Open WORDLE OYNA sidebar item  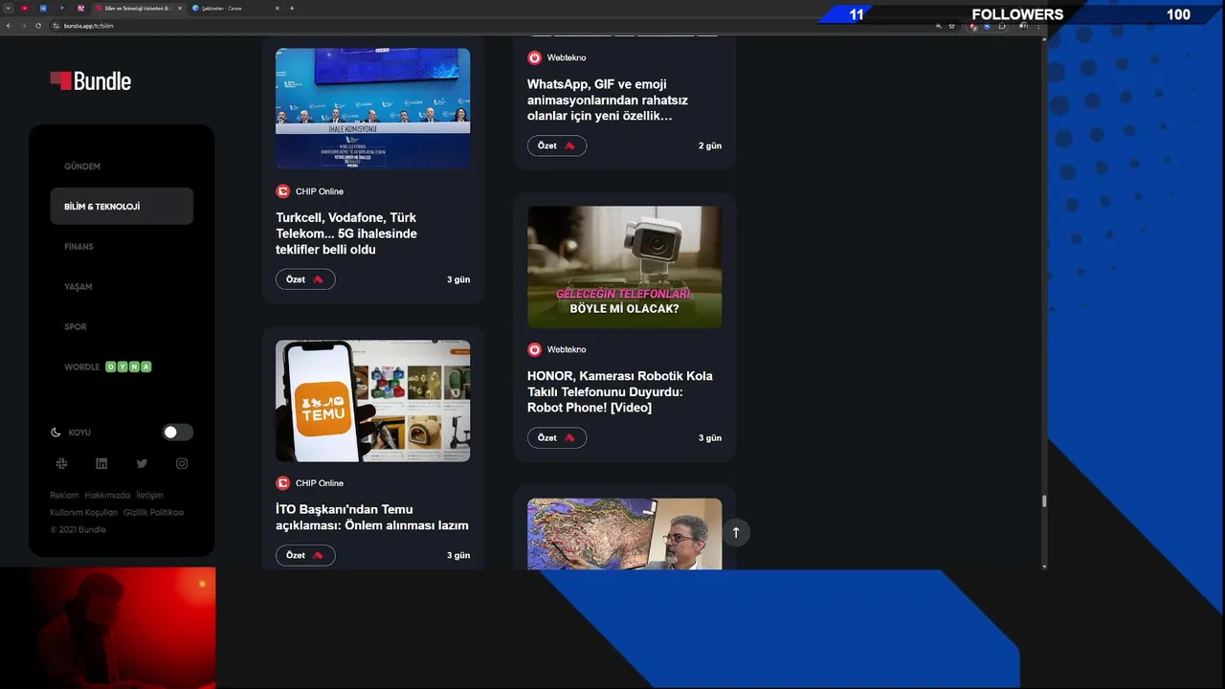point(108,367)
